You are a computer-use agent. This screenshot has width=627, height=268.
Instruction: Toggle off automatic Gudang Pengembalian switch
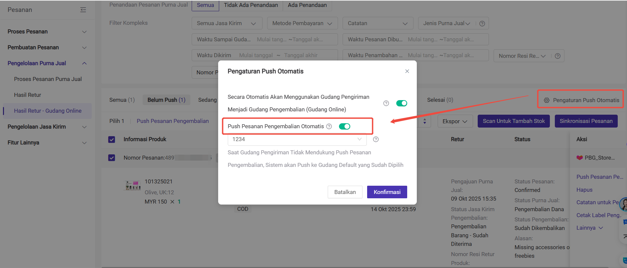pos(402,103)
